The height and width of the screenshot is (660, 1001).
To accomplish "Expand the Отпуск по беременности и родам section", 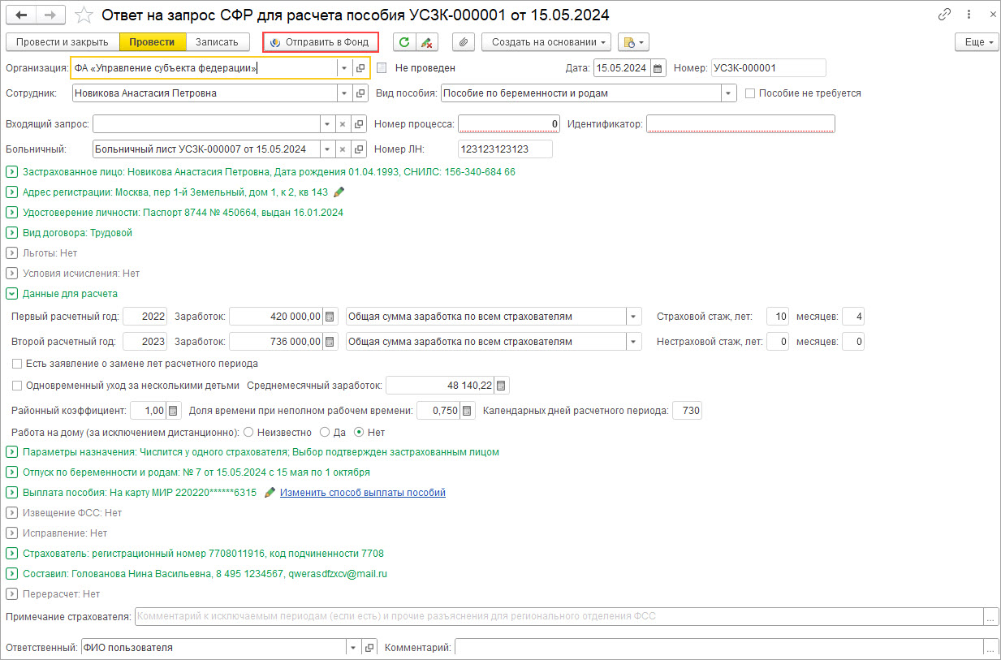I will tap(11, 472).
